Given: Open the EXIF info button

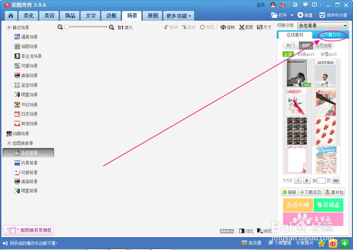Looking at the screenshot, I should (x=227, y=231).
